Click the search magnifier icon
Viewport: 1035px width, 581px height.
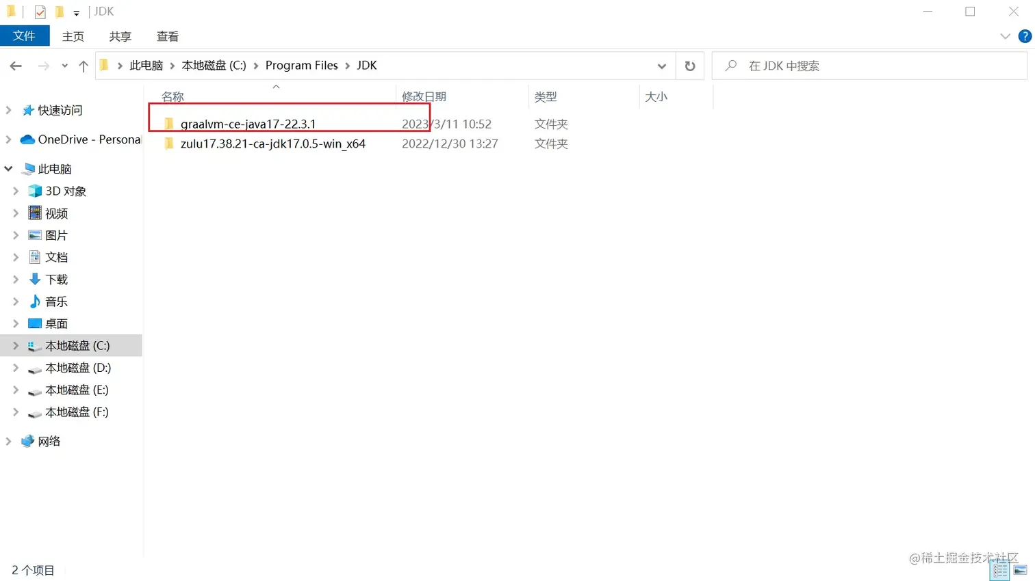[731, 66]
